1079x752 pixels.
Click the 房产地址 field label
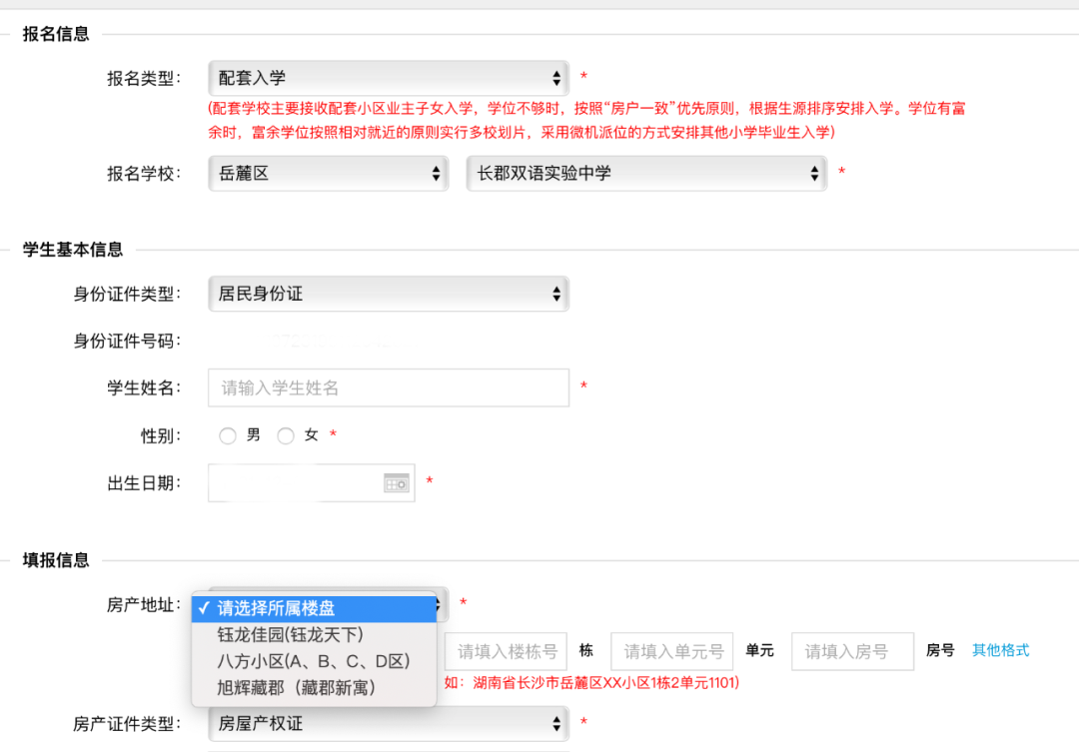point(143,605)
